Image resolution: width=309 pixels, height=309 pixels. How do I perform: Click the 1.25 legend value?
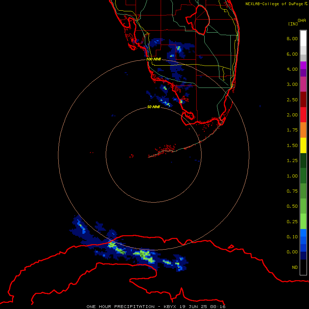(x=292, y=161)
